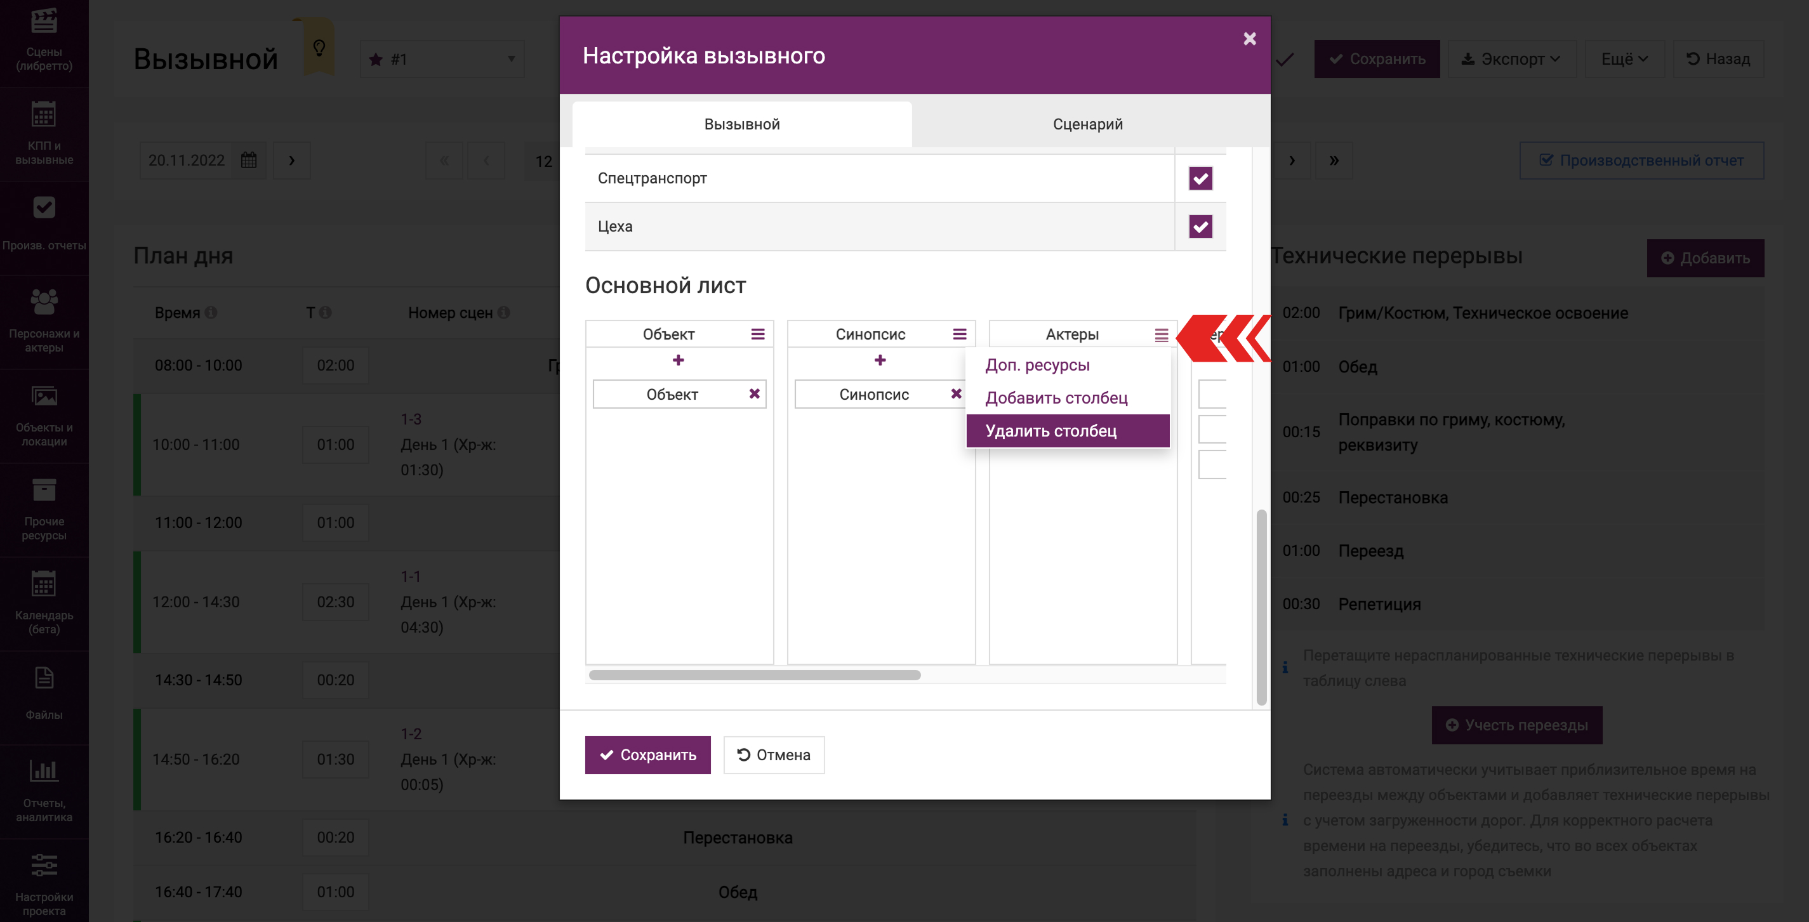Open Персонажи и актеры section

coord(44,322)
